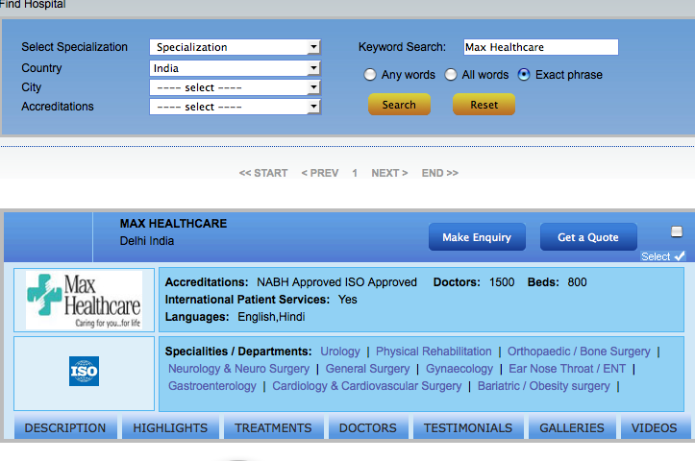
Task: Focus the Keyword Search input field
Action: [x=541, y=47]
